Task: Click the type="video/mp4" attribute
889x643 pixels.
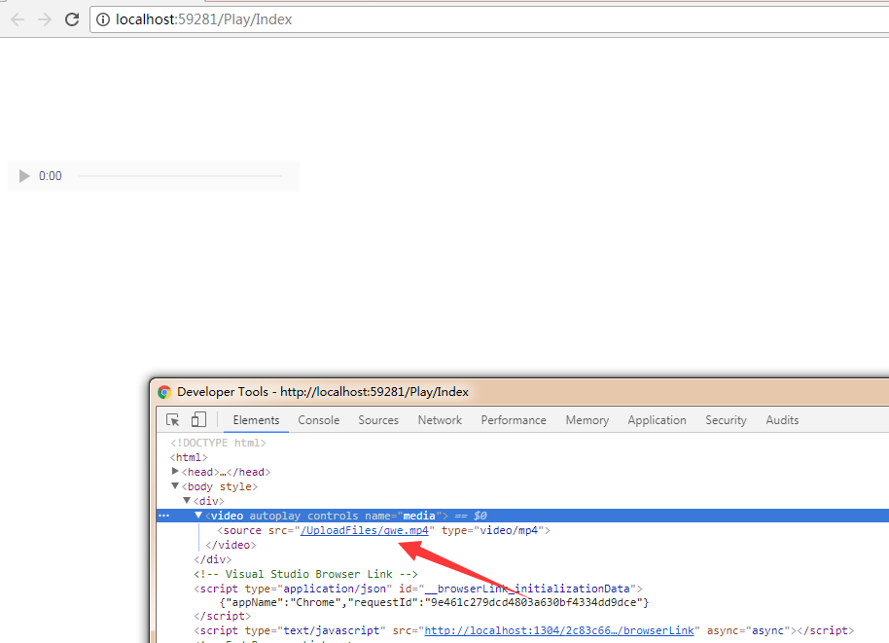Action: 493,531
